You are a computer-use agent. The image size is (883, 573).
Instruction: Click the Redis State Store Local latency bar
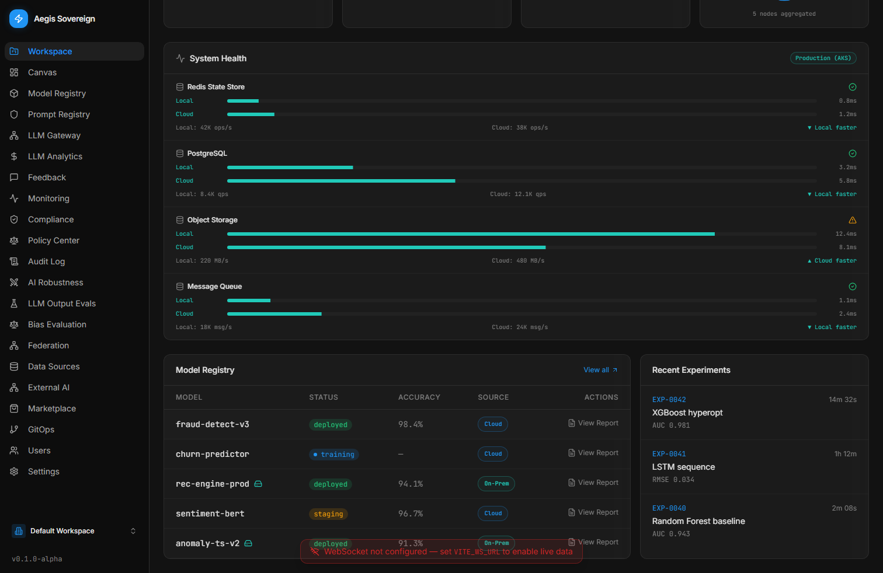coord(522,101)
